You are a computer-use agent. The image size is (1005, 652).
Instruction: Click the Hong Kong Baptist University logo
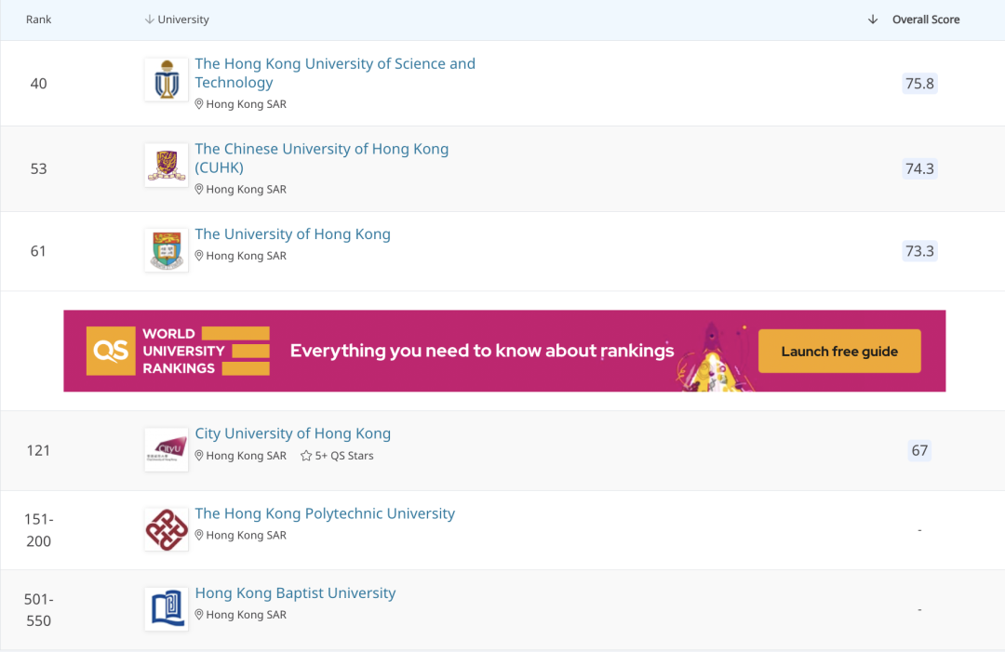tap(167, 609)
